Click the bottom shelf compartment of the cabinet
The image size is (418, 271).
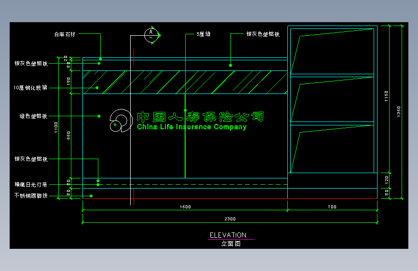pos(332,149)
